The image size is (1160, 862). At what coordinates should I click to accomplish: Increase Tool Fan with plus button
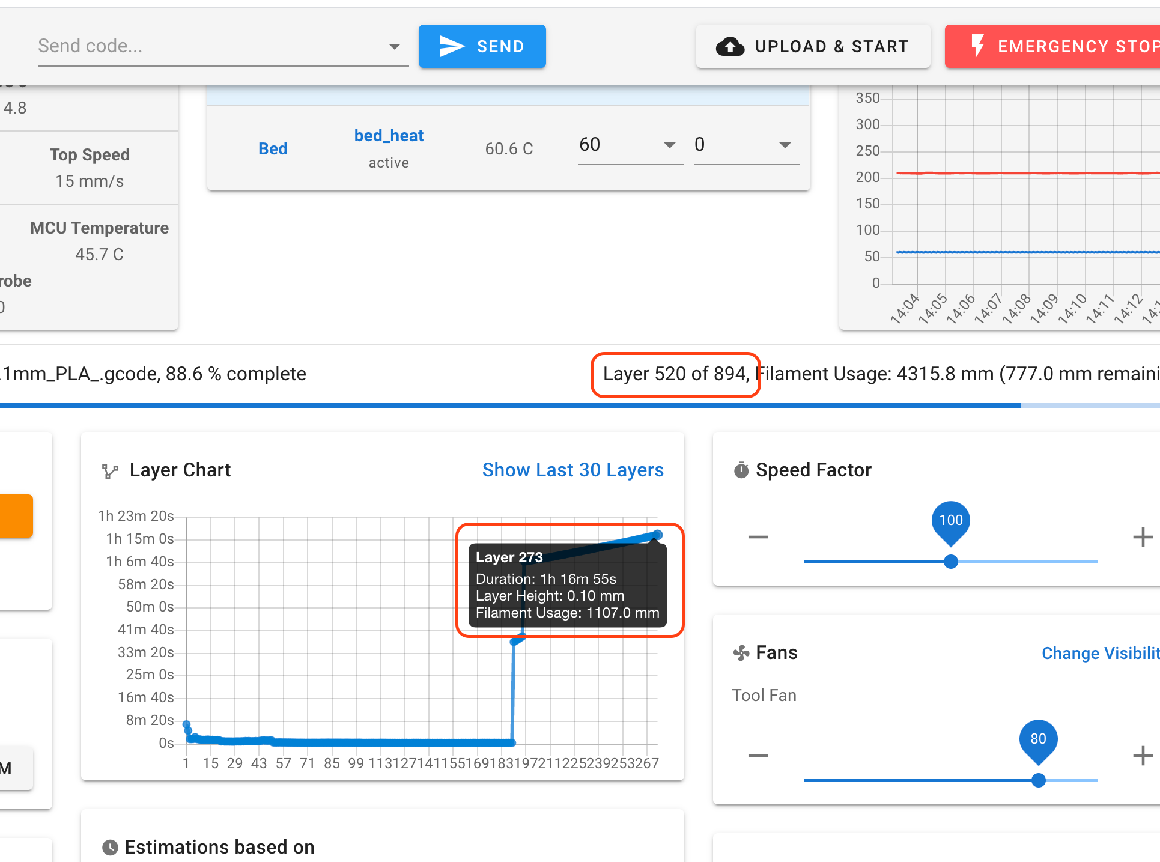click(1143, 755)
